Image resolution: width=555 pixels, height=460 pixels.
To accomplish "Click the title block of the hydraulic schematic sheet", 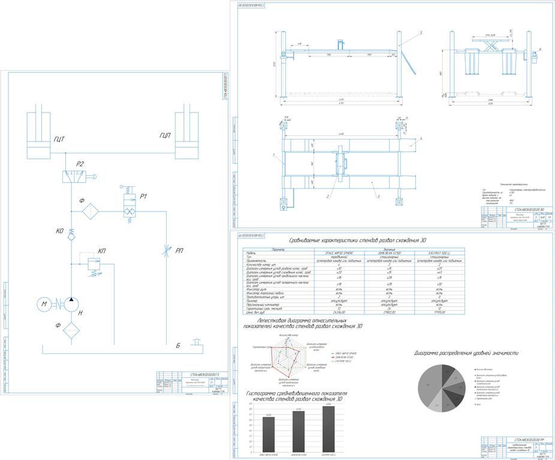I will point(192,383).
